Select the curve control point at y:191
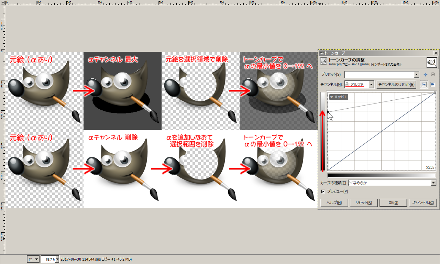440x264 pixels. (328, 112)
